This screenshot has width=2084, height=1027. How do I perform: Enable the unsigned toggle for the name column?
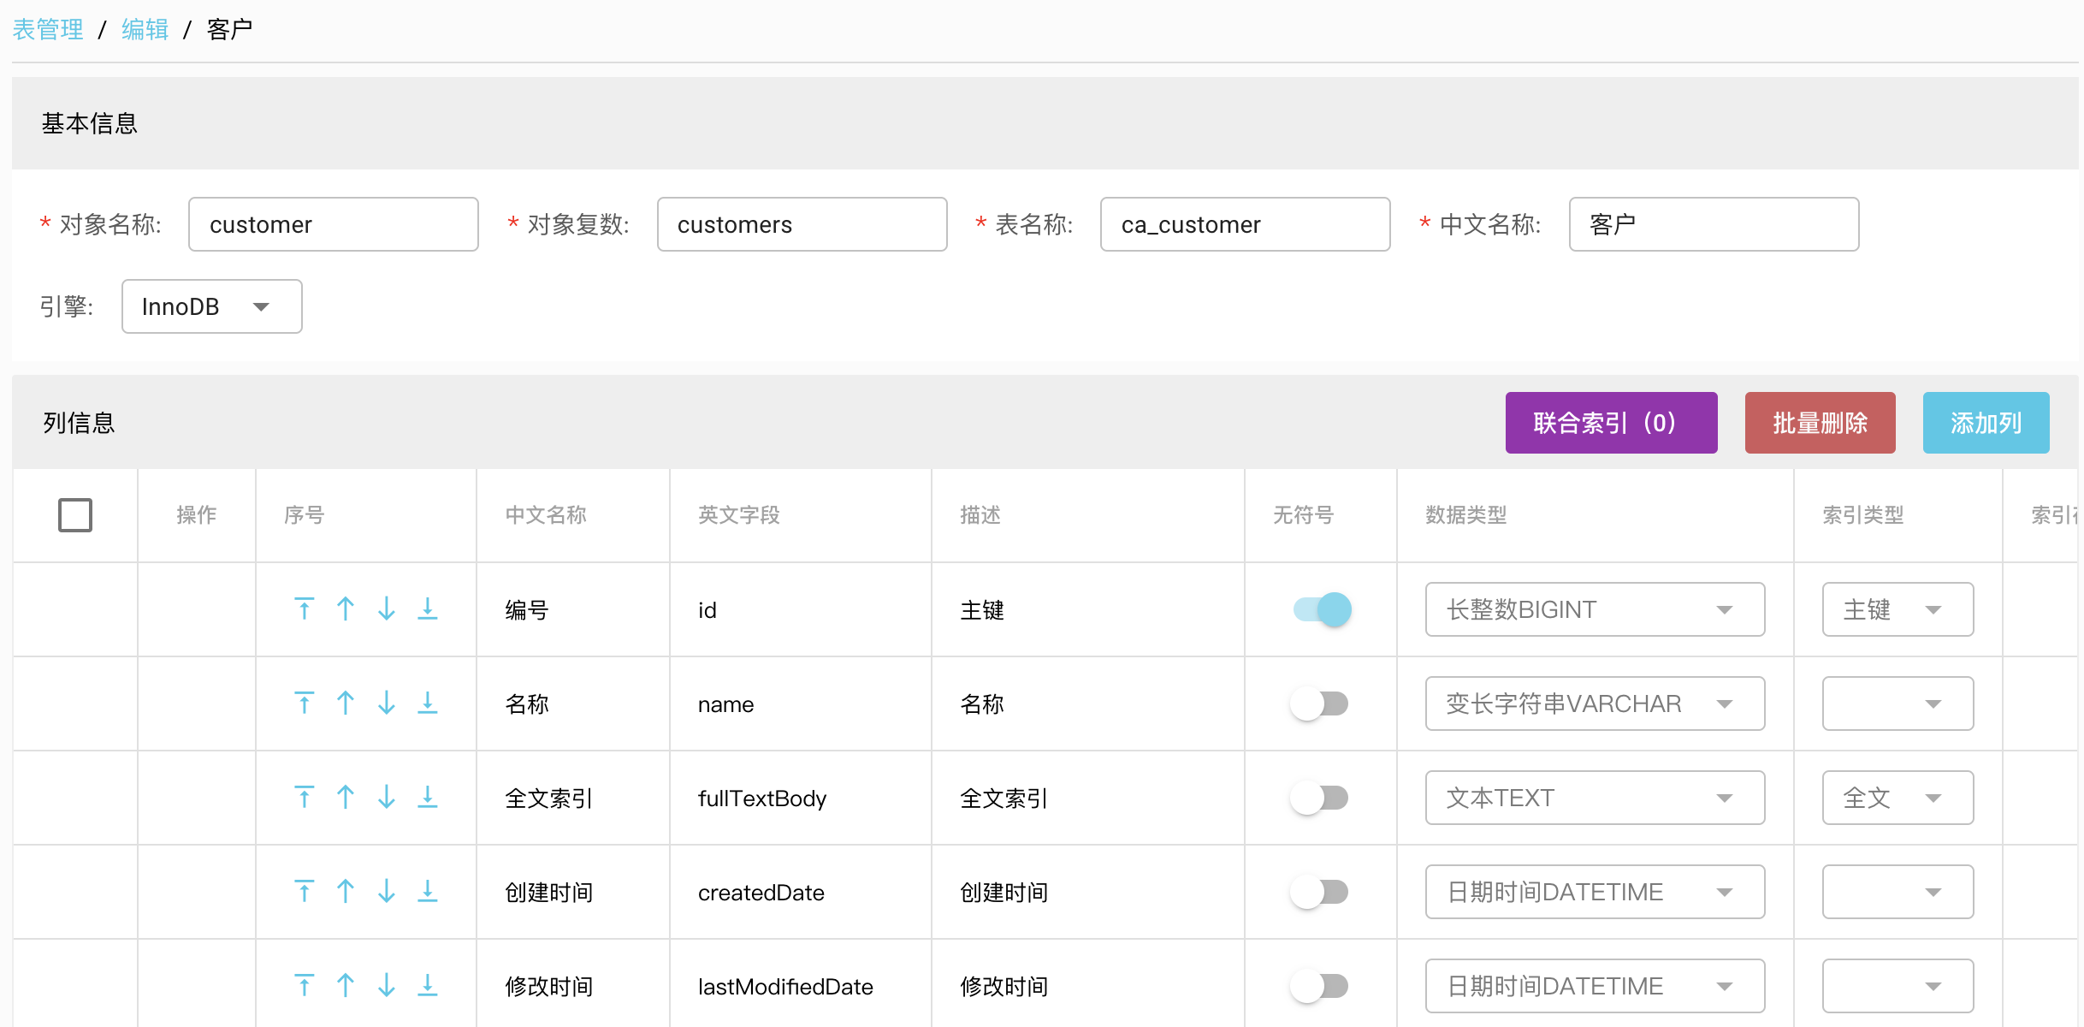(x=1320, y=703)
